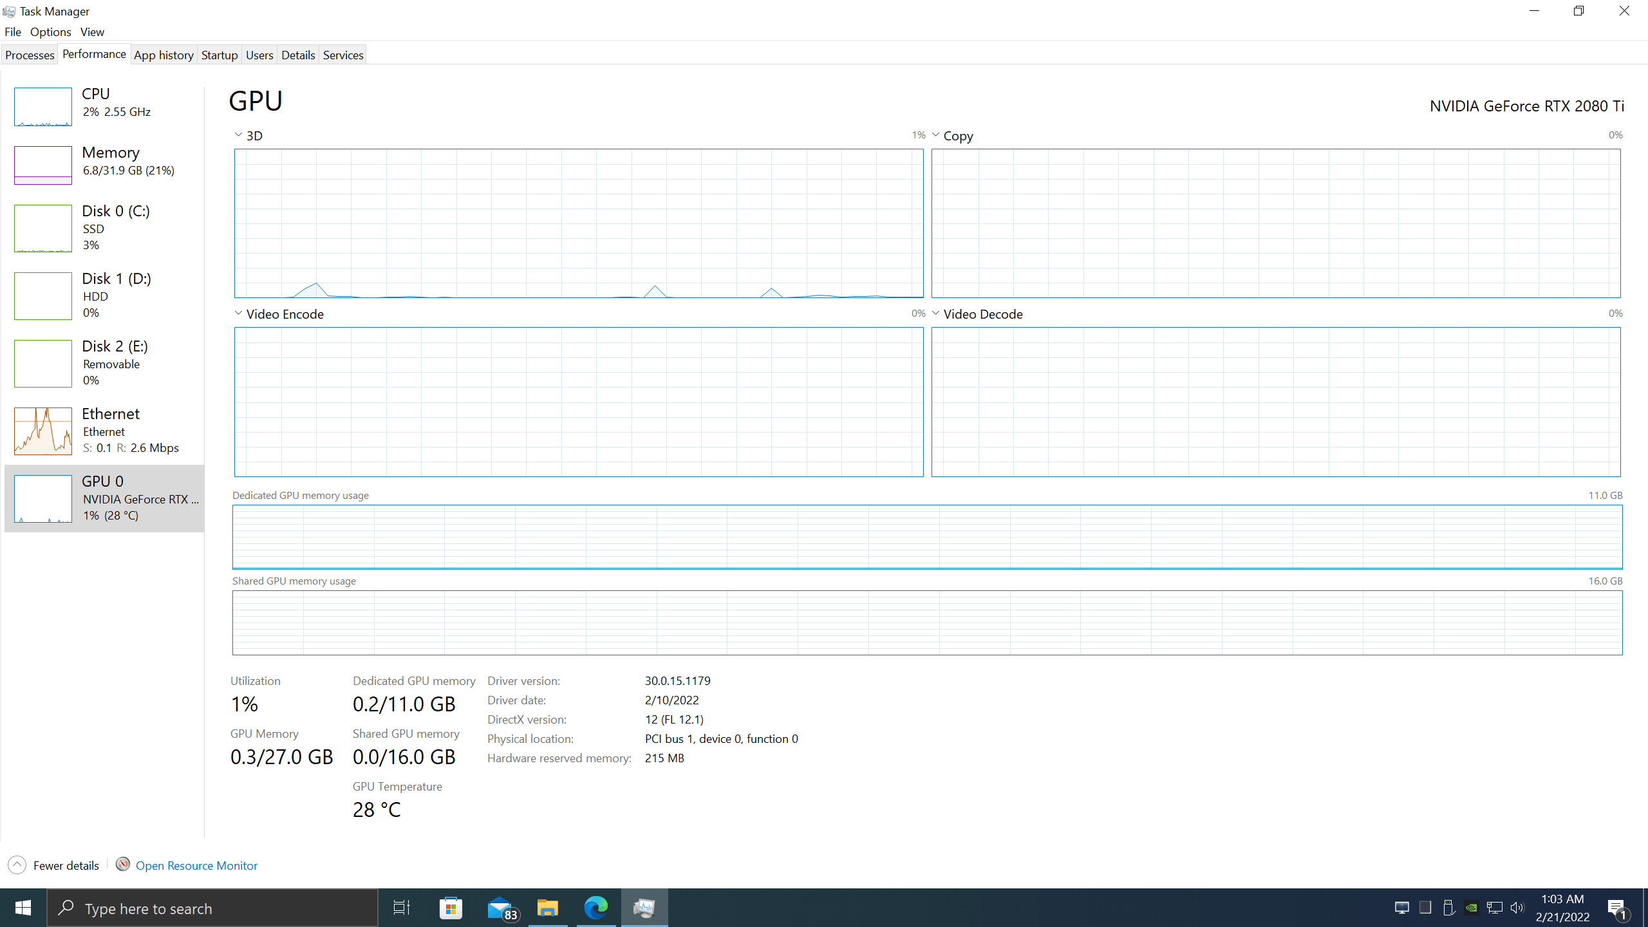Click the Fewer details collapse arrow icon
1648x927 pixels.
click(x=17, y=865)
